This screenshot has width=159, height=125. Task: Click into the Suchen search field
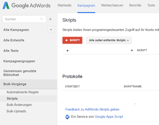[x=24, y=19]
